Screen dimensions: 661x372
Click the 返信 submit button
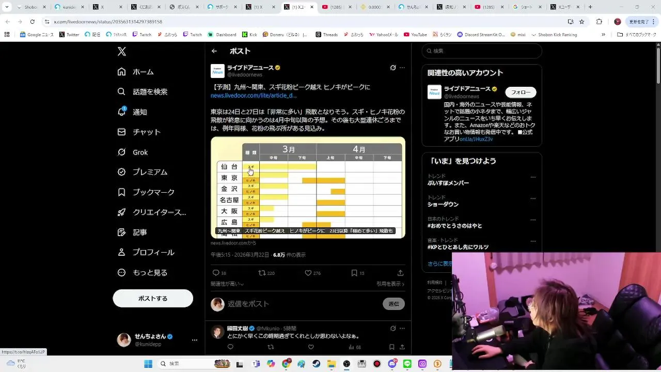point(394,304)
